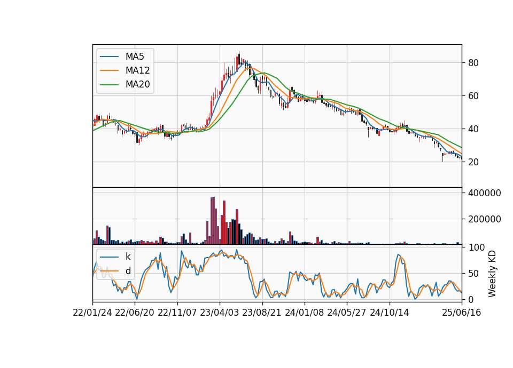Image resolution: width=513 pixels, height=368 pixels.
Task: Click the blue MA5 legend line sample
Action: [x=109, y=57]
